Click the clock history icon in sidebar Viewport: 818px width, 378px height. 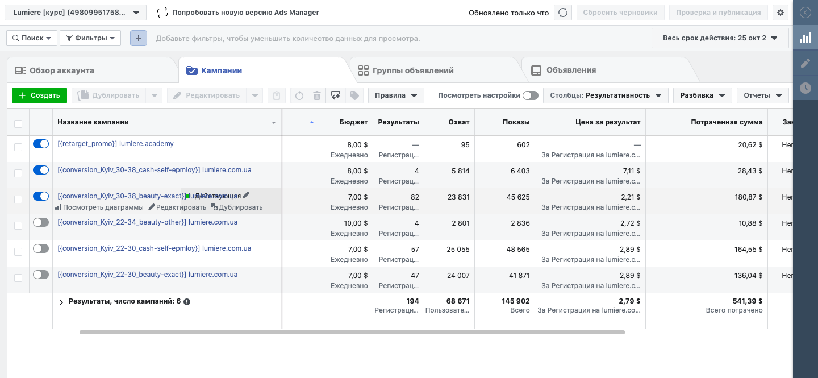click(806, 88)
